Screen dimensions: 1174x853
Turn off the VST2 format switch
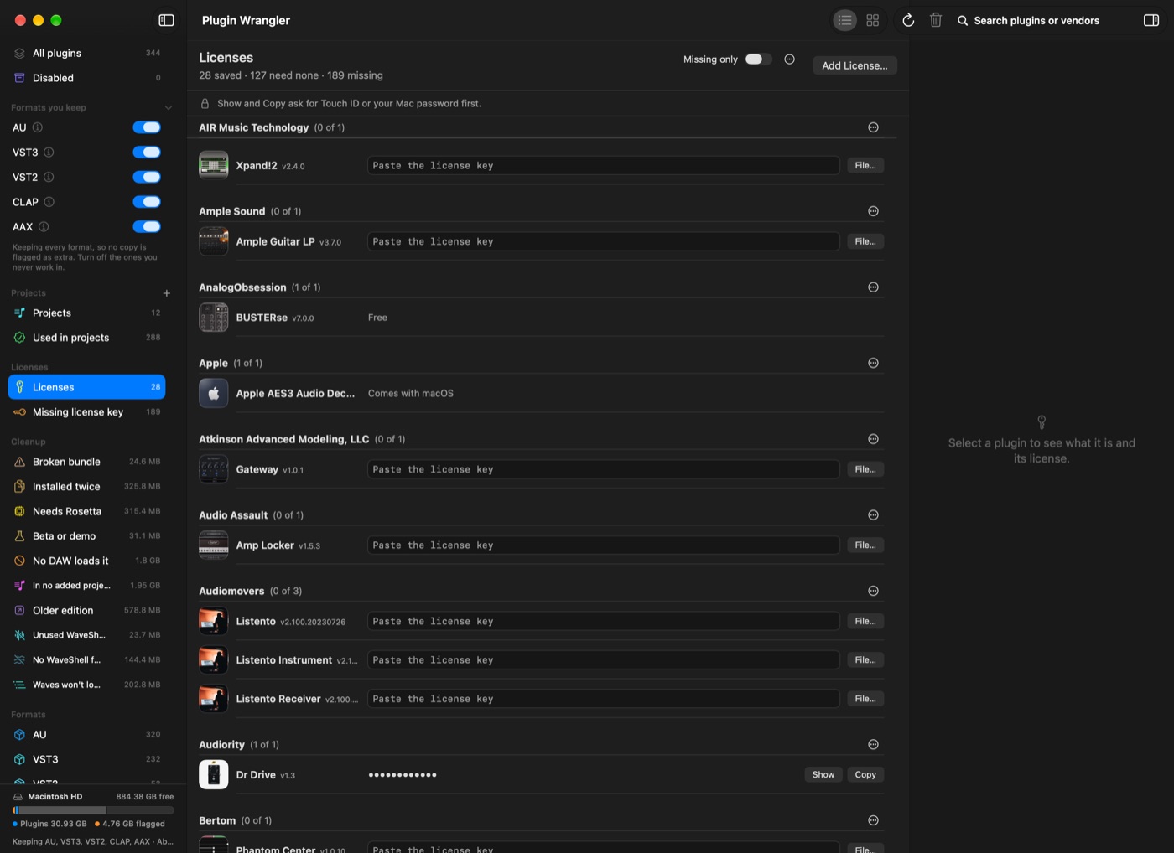click(x=147, y=177)
